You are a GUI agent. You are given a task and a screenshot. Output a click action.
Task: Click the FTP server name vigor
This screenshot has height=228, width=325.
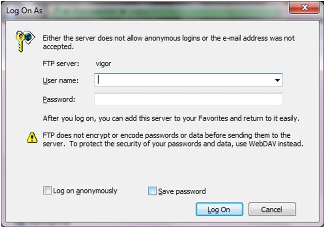click(103, 64)
